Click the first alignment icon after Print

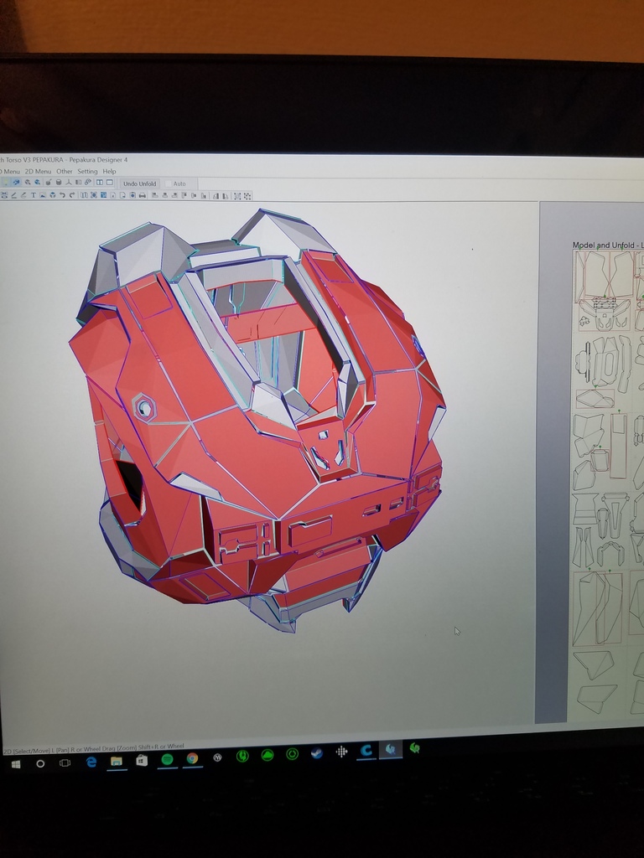click(x=155, y=195)
